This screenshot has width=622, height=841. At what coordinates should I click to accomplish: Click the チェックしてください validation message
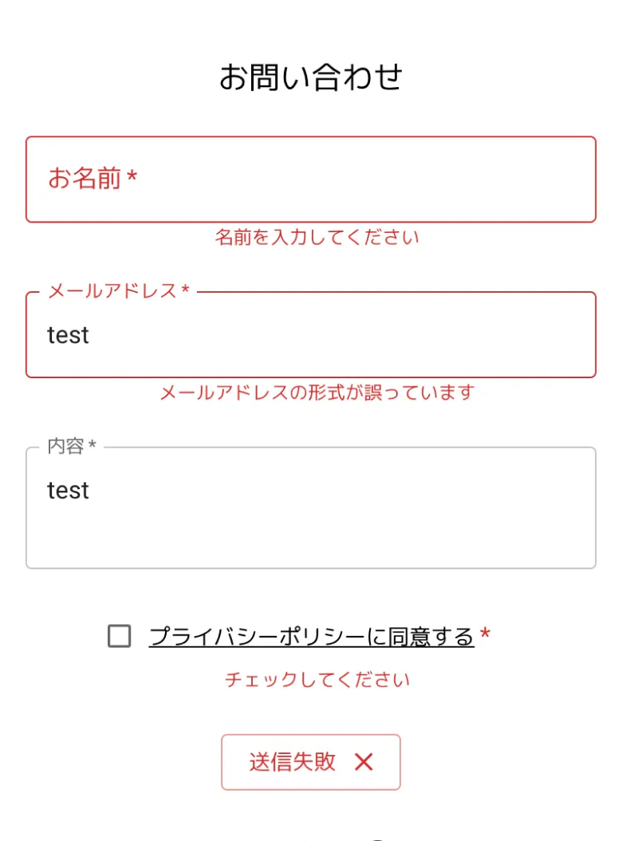[317, 680]
